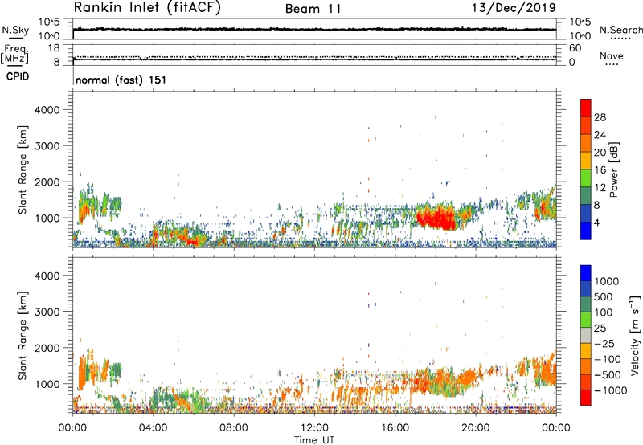Click the '100' tick on velocity colorbar
The width and height of the screenshot is (643, 445).
click(604, 312)
